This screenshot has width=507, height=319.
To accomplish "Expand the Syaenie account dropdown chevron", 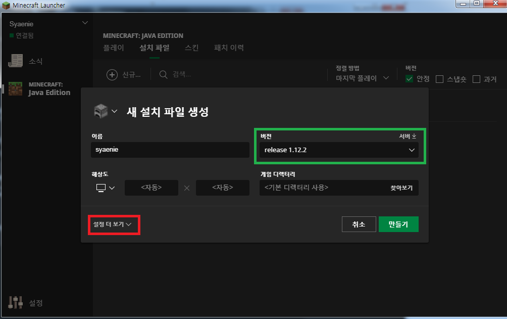I will (85, 23).
